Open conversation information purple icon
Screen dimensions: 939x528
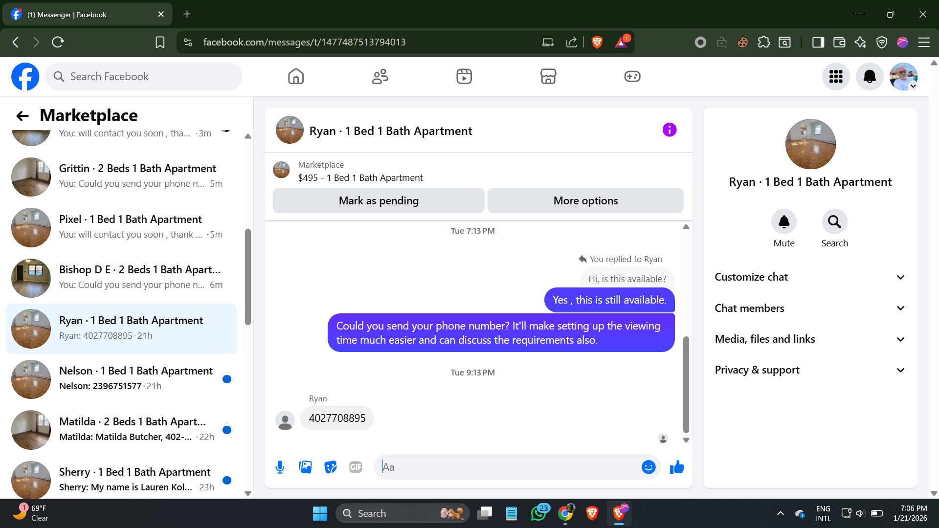tap(669, 130)
